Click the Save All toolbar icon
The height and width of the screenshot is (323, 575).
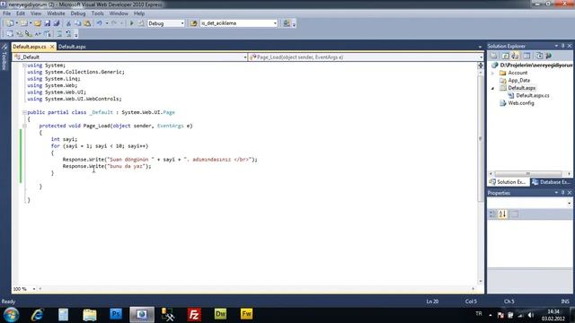[x=57, y=23]
